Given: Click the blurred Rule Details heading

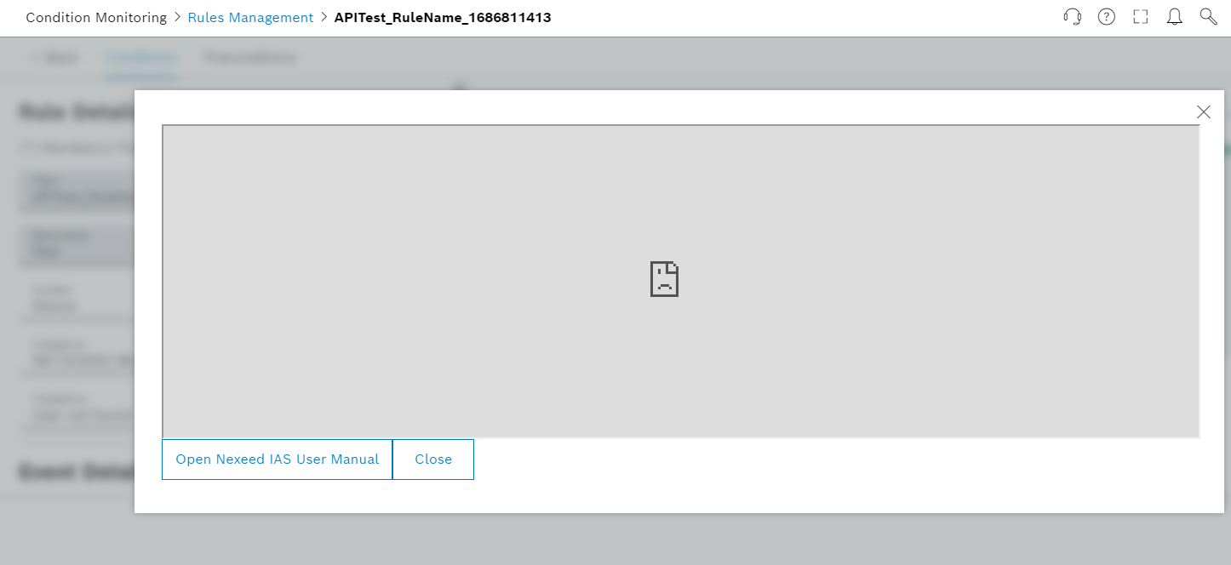Looking at the screenshot, I should tap(77, 111).
